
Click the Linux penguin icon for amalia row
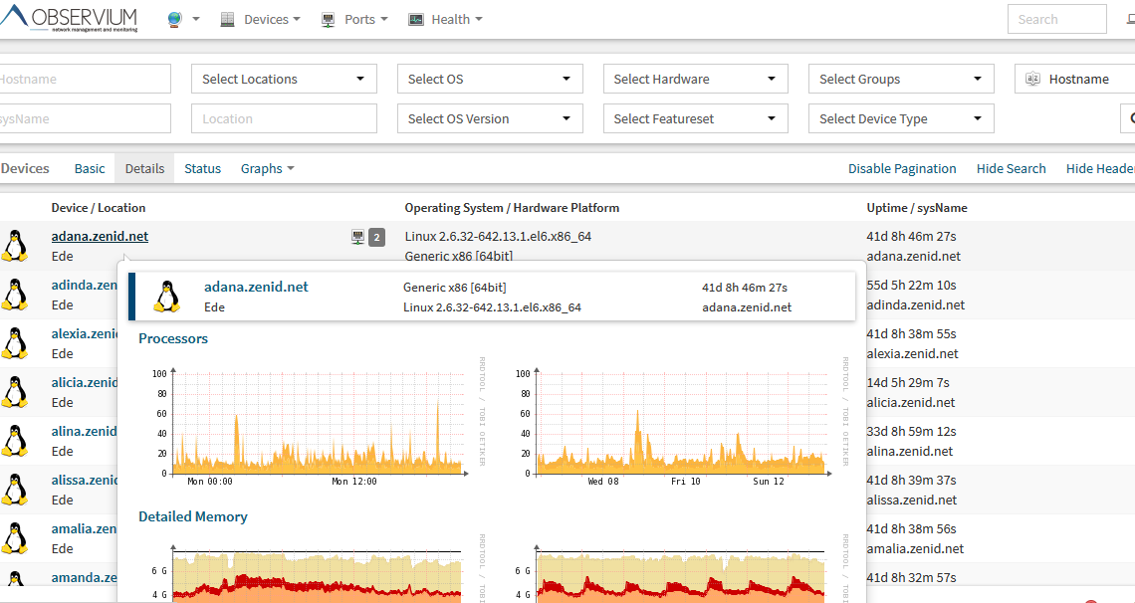pos(15,538)
